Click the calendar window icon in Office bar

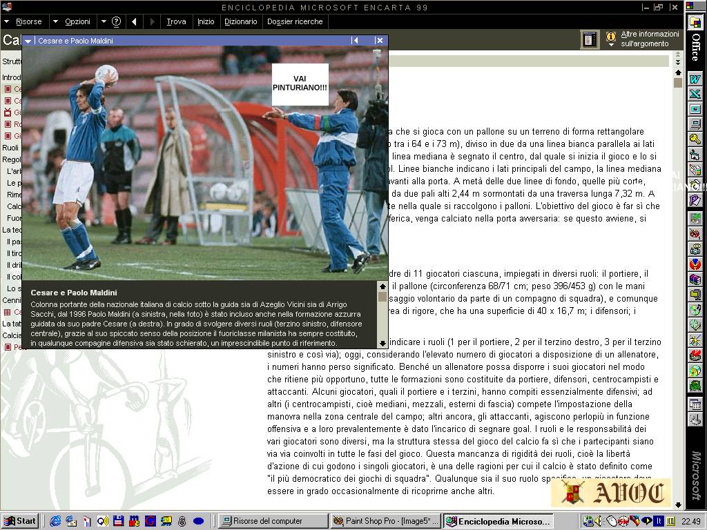[695, 404]
